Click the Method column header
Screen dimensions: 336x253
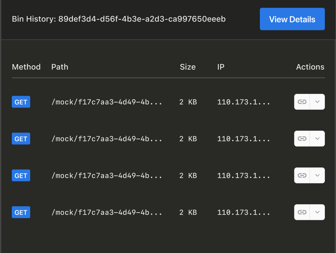pyautogui.click(x=26, y=67)
